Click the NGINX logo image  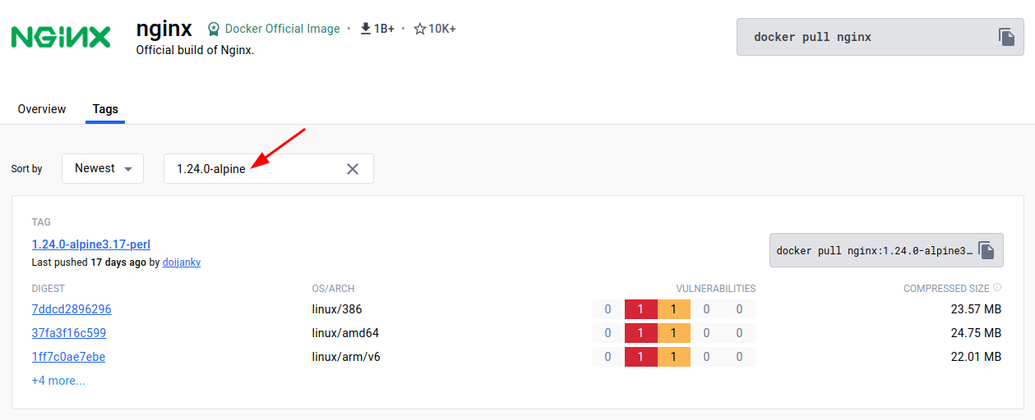coord(61,37)
